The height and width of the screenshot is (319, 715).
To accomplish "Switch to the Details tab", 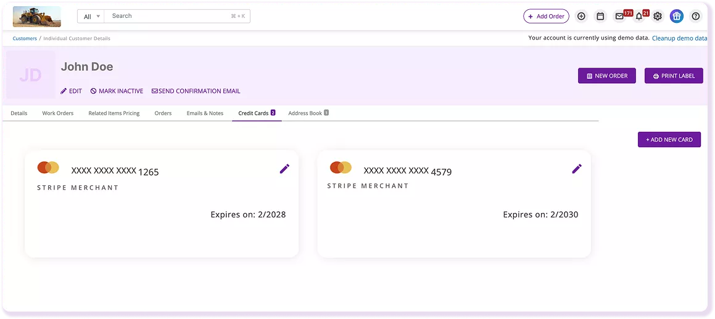I will [19, 113].
